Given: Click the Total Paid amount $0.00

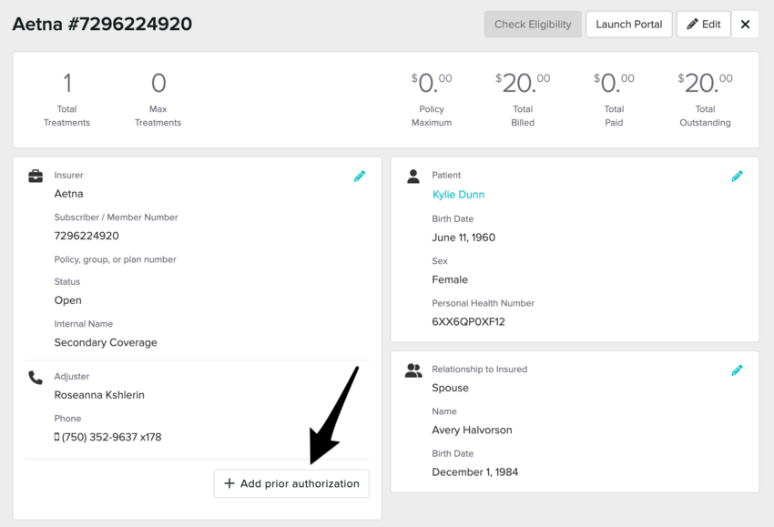Looking at the screenshot, I should tap(614, 83).
